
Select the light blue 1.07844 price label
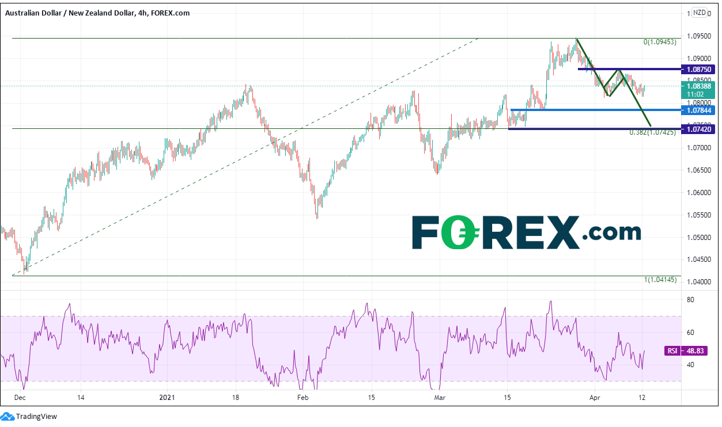pyautogui.click(x=698, y=110)
